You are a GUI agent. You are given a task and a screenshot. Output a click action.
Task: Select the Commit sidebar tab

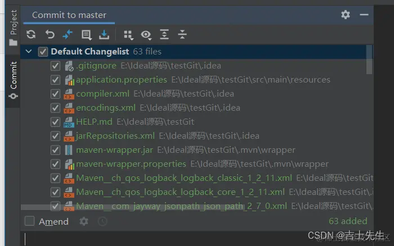[x=13, y=80]
